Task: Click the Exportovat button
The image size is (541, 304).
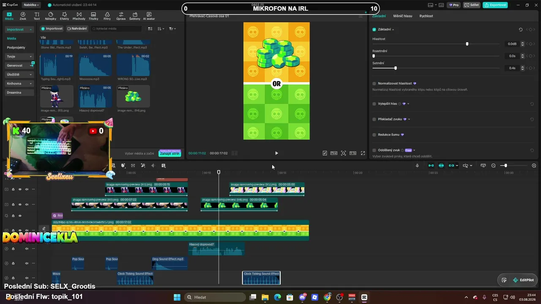Action: pyautogui.click(x=495, y=5)
